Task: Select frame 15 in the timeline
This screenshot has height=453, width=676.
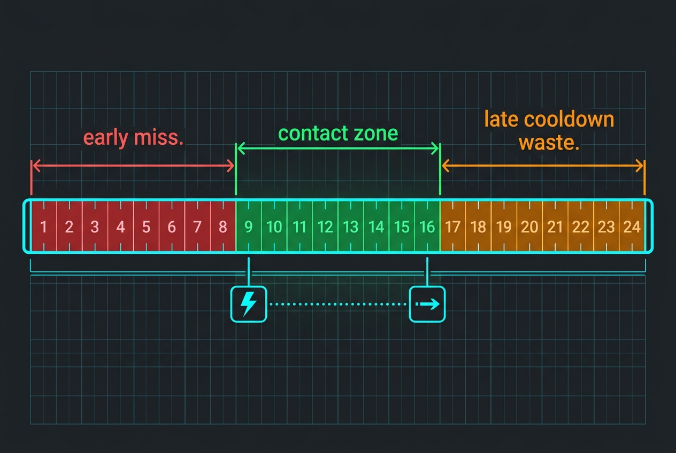Action: click(402, 226)
